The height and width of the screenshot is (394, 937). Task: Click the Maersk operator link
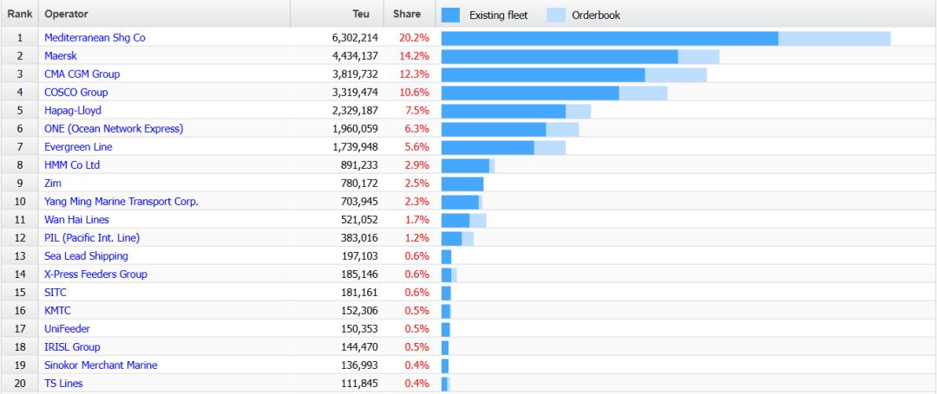[61, 56]
